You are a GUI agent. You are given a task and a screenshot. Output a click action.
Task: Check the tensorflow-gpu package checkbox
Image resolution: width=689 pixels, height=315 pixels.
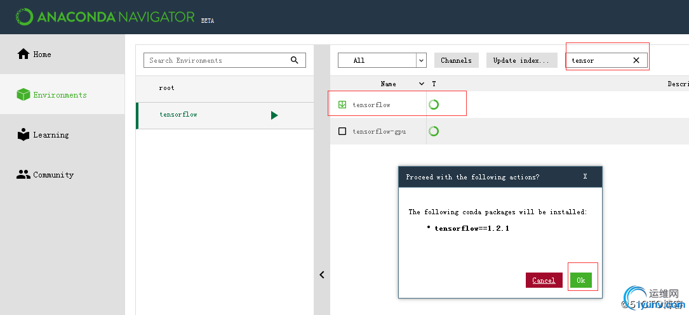pos(342,131)
